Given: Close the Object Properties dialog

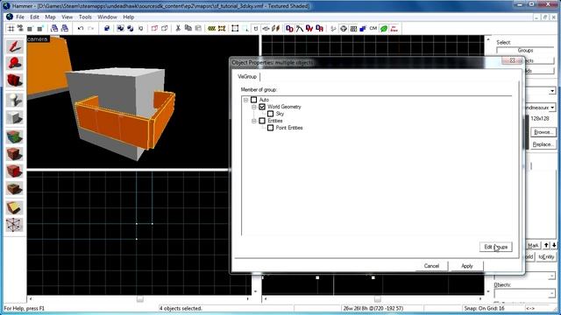Looking at the screenshot, I should pyautogui.click(x=512, y=60).
